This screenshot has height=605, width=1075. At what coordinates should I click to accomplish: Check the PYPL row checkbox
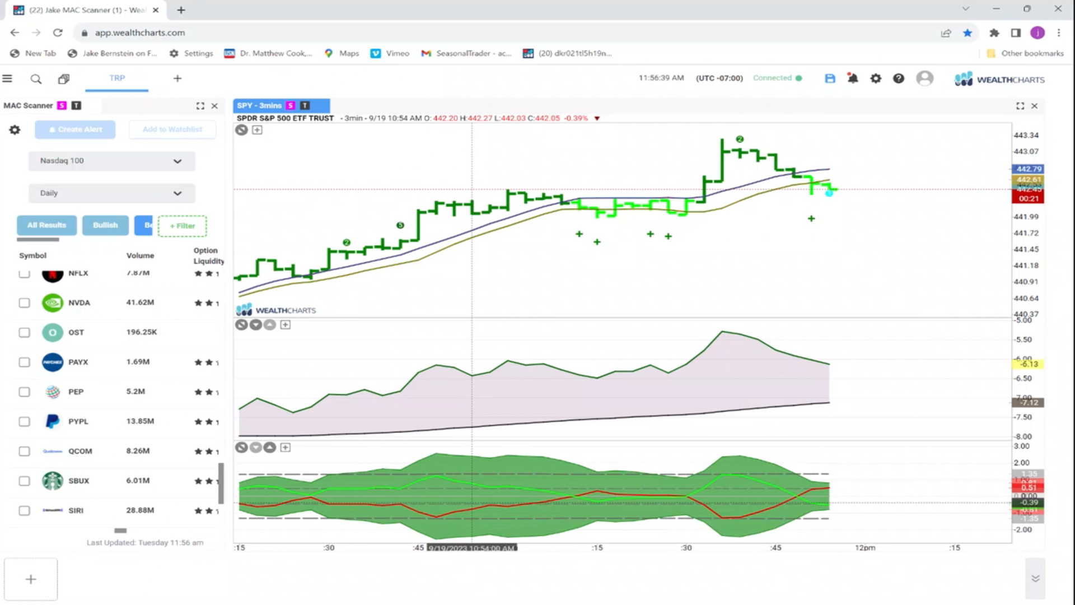click(x=24, y=422)
